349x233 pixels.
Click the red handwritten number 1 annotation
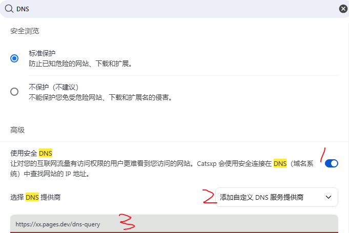323,155
